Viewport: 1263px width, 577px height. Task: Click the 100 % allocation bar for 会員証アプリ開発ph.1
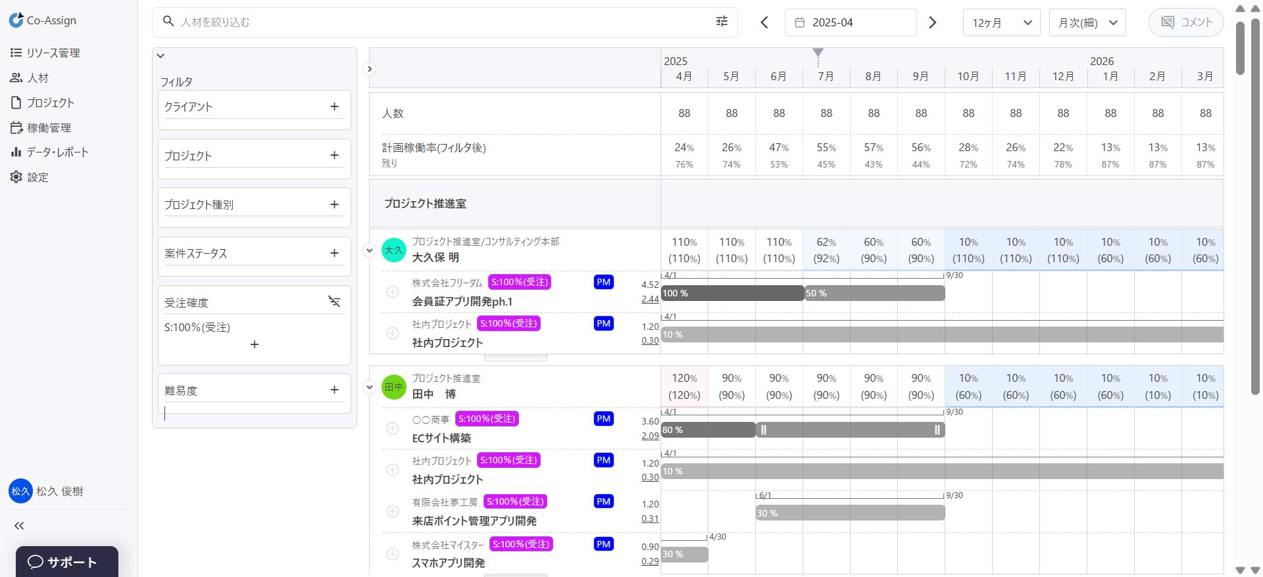pos(731,293)
